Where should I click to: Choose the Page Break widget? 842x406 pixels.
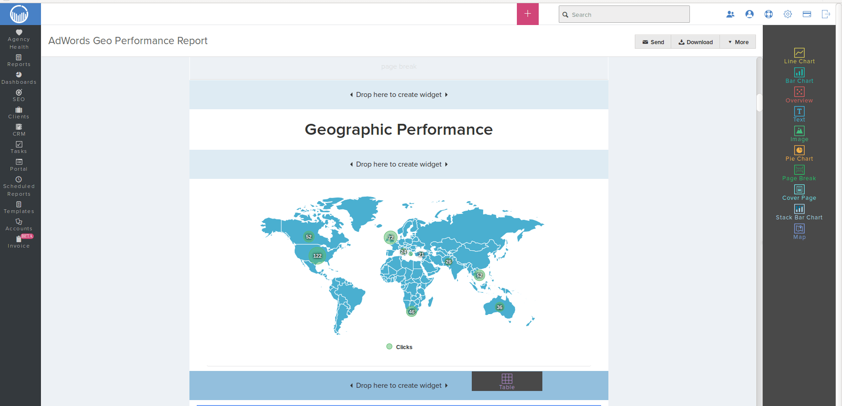[799, 173]
